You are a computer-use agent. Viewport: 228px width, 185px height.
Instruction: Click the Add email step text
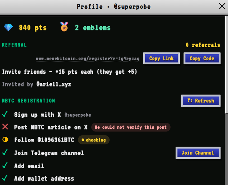pos(29,166)
